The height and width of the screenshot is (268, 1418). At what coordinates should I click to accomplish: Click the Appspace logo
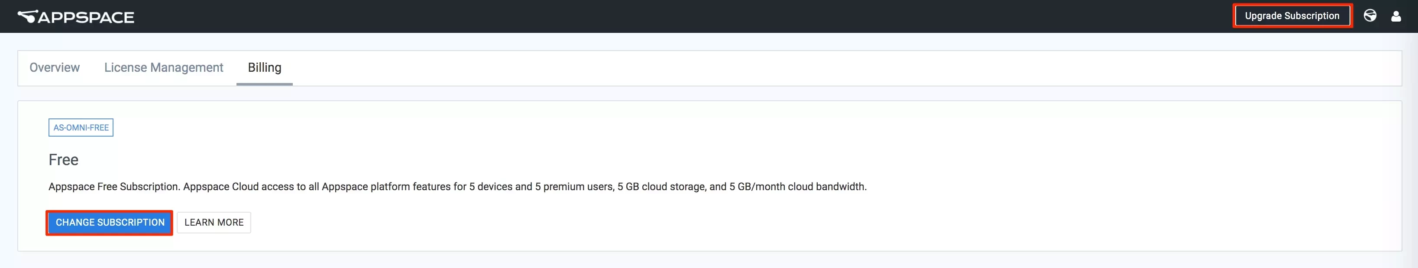tap(76, 17)
